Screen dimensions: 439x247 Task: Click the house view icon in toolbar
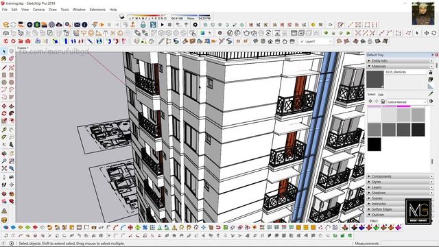[270, 41]
